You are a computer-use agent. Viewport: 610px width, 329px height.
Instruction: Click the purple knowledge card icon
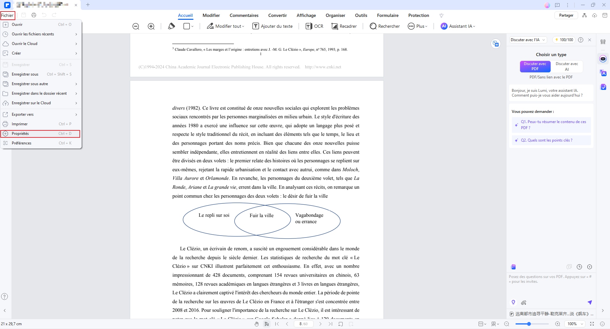pos(513,267)
